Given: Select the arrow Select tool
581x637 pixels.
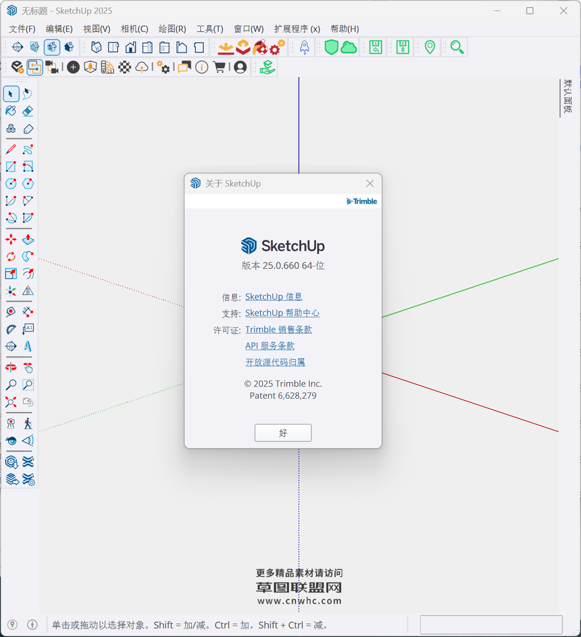Looking at the screenshot, I should pyautogui.click(x=11, y=94).
